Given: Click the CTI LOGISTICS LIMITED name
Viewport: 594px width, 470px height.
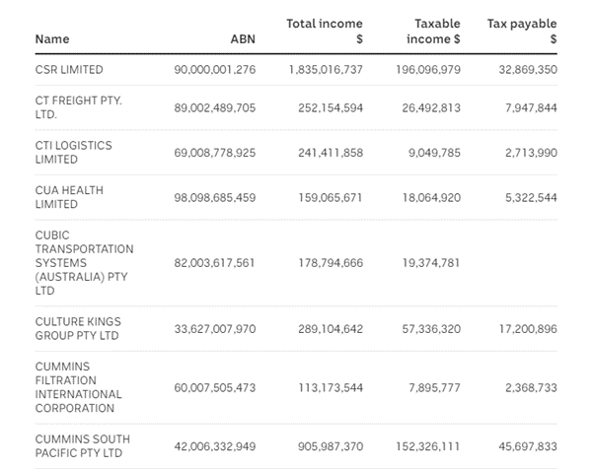Looking at the screenshot, I should 73,152.
